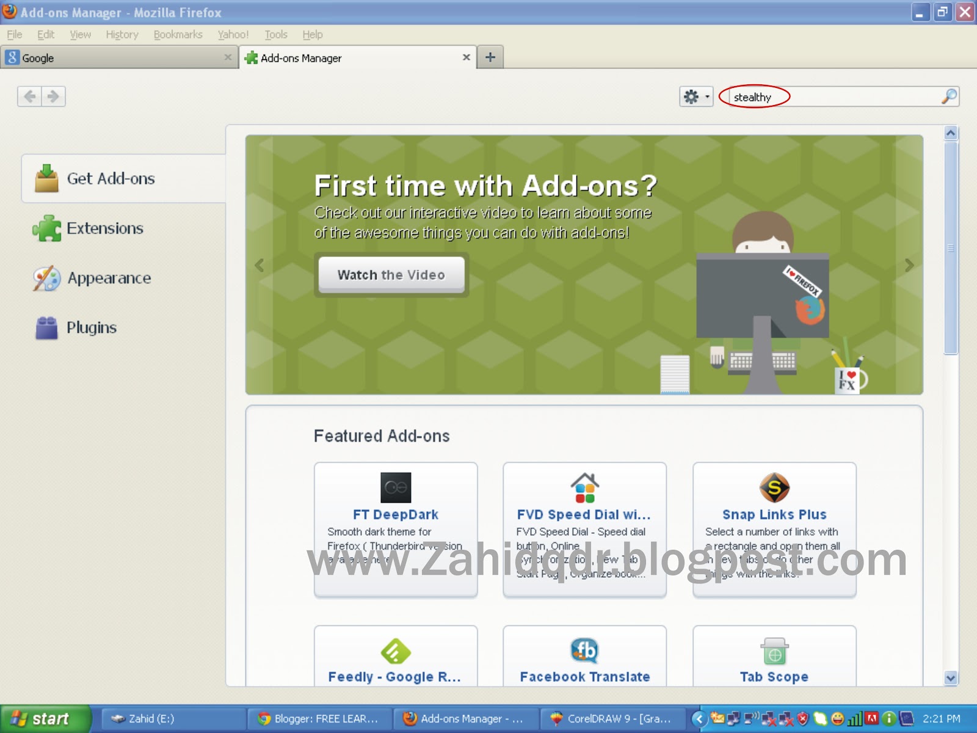Image resolution: width=977 pixels, height=733 pixels.
Task: Click the Facebook Translate icon
Action: tap(585, 651)
